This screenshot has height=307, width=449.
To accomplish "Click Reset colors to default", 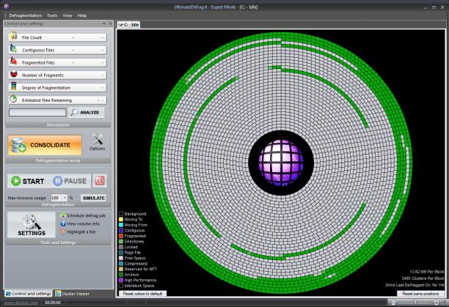I will [x=142, y=294].
